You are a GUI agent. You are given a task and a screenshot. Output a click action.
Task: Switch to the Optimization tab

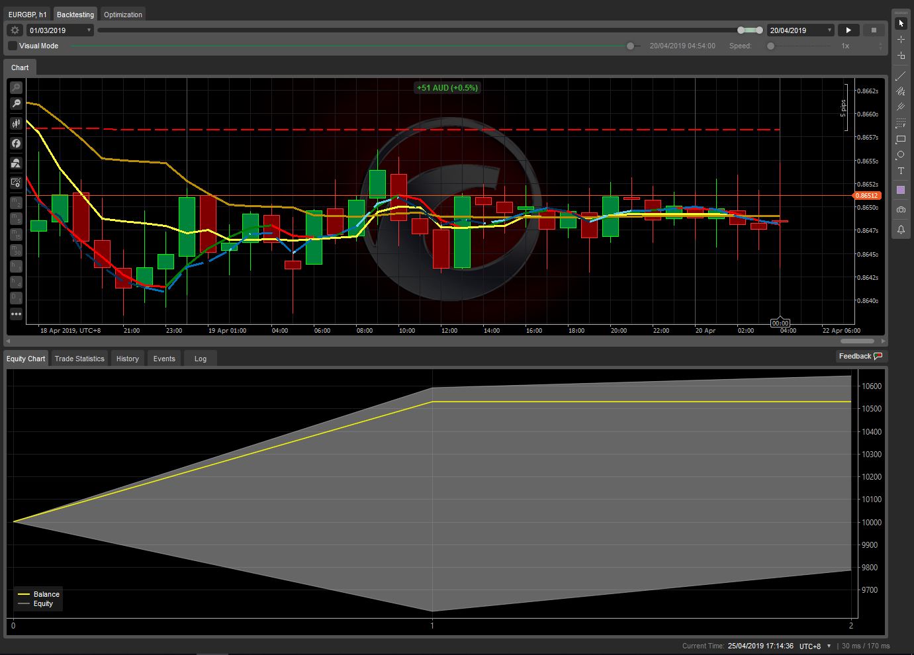[x=123, y=15]
